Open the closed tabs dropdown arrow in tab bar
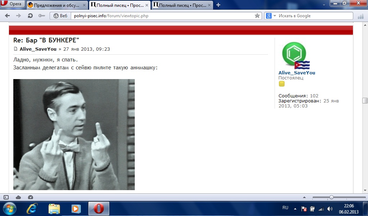This screenshot has height=216, width=368. click(x=324, y=5)
